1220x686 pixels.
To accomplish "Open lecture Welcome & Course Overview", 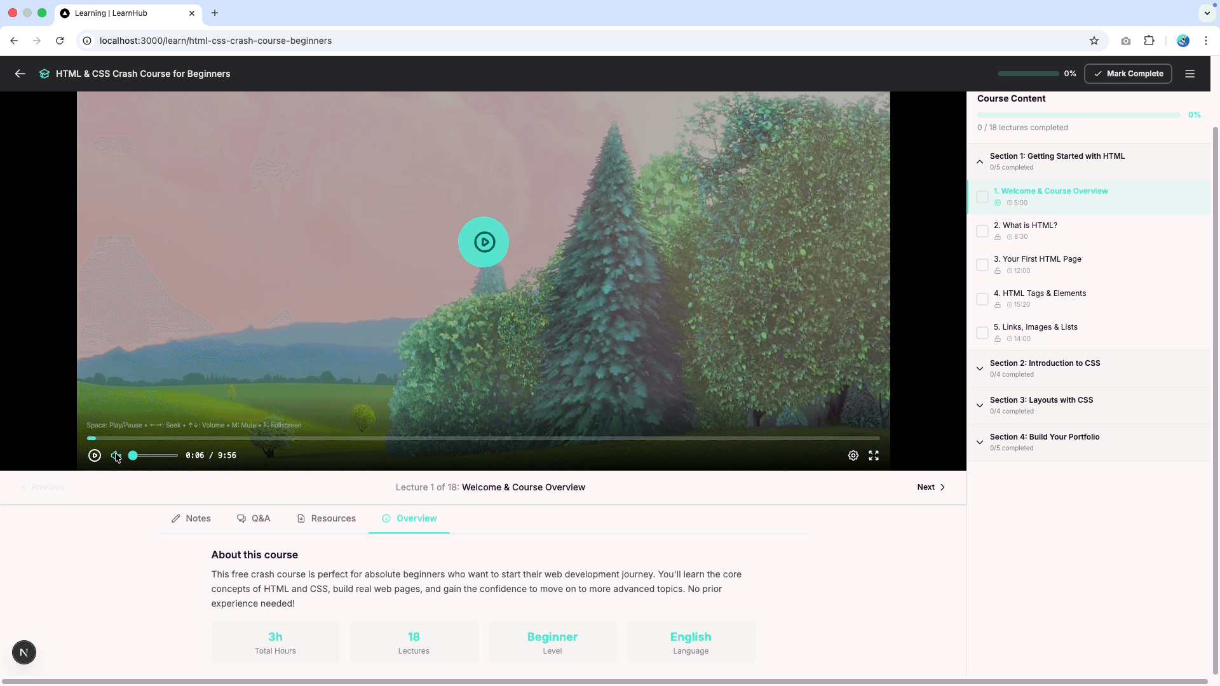I will coord(1088,197).
